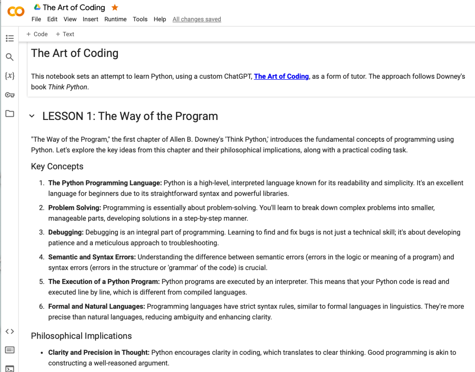The width and height of the screenshot is (475, 372).
Task: Open the terminal icon
Action: click(x=10, y=368)
